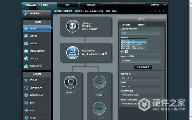Click the WPA2-Personal security level text
The width and height of the screenshot is (192, 120).
(x=93, y=54)
